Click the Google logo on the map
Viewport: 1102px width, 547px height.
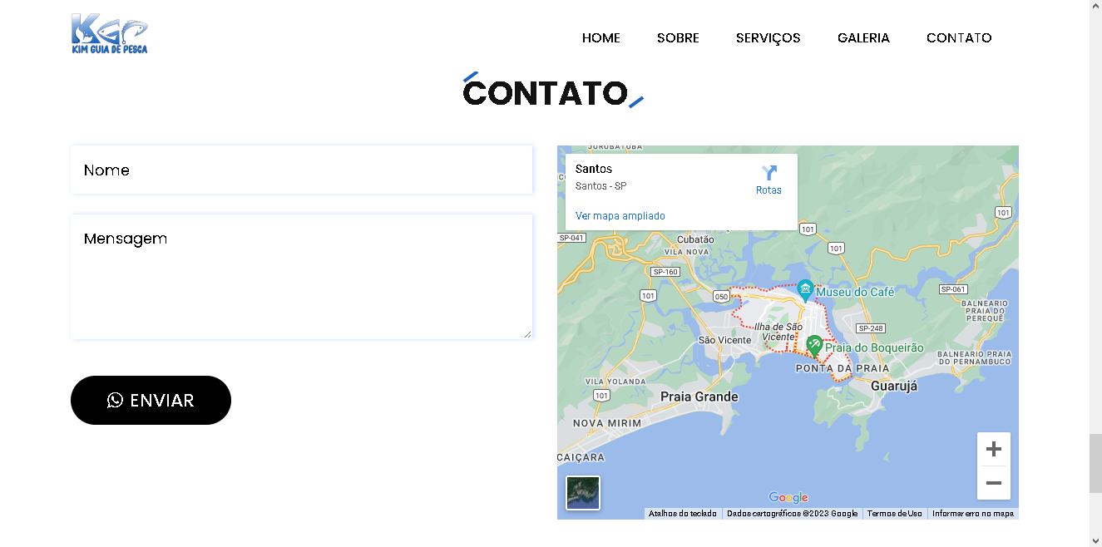point(788,497)
